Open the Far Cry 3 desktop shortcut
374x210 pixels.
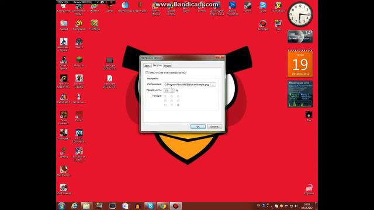pos(79,136)
